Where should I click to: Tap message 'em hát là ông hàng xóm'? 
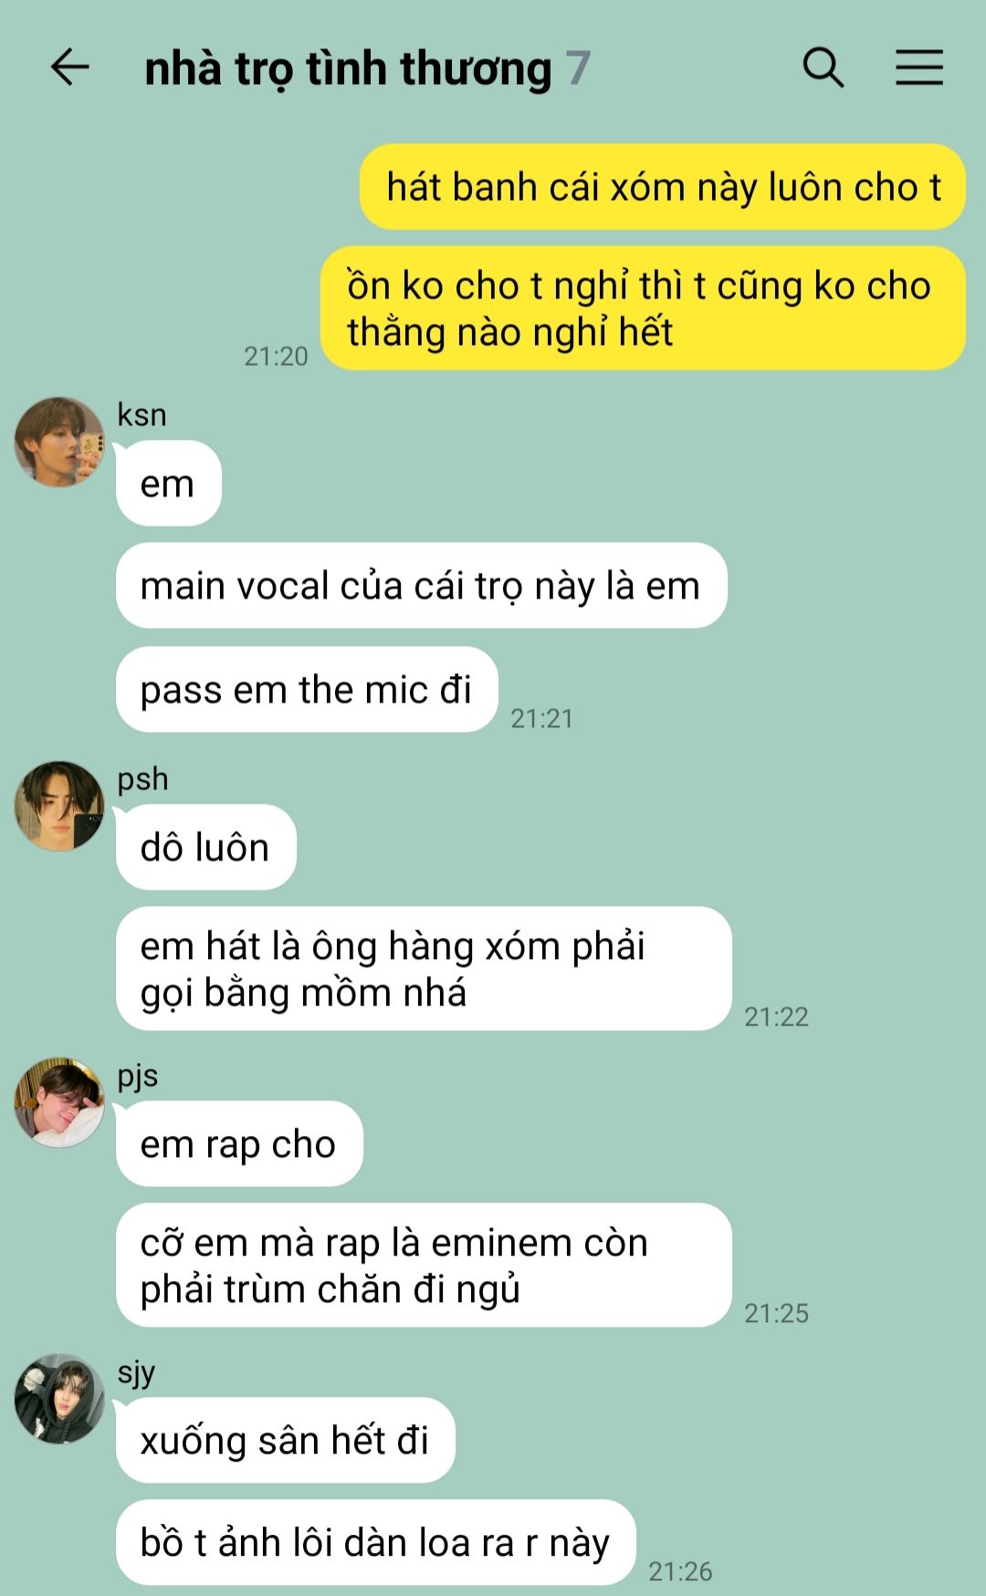[424, 969]
